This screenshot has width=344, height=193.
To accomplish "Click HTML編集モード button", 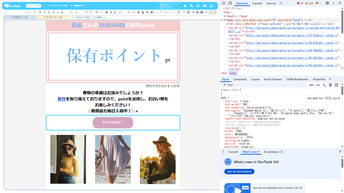I will tap(99, 17).
